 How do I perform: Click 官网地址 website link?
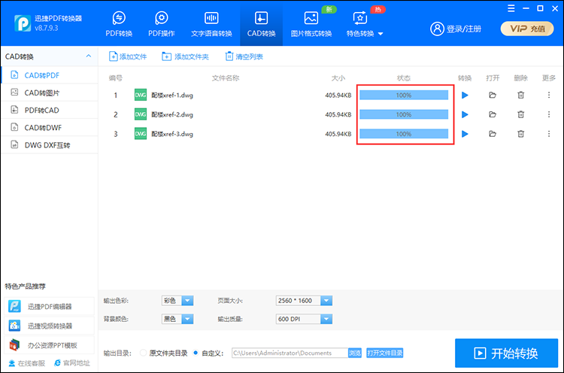[72, 363]
